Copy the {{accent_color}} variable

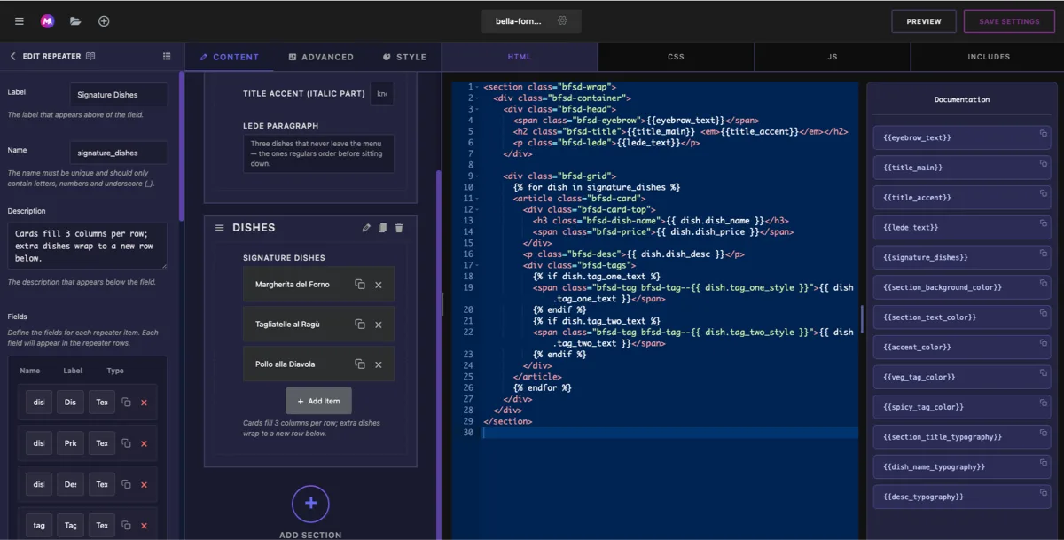pyautogui.click(x=1044, y=342)
